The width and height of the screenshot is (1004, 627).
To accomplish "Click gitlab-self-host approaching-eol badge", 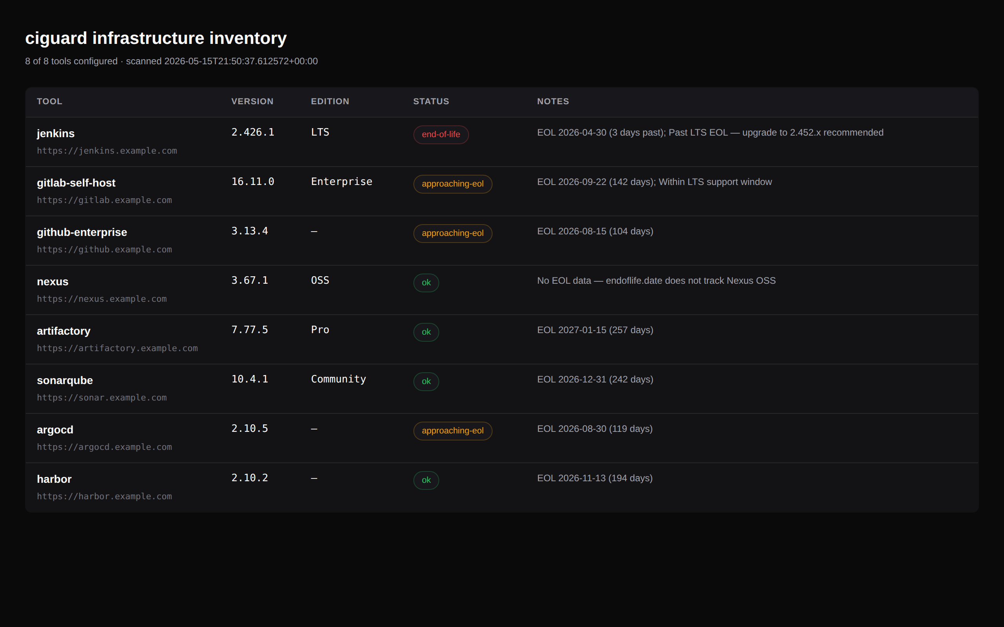I will coord(453,184).
